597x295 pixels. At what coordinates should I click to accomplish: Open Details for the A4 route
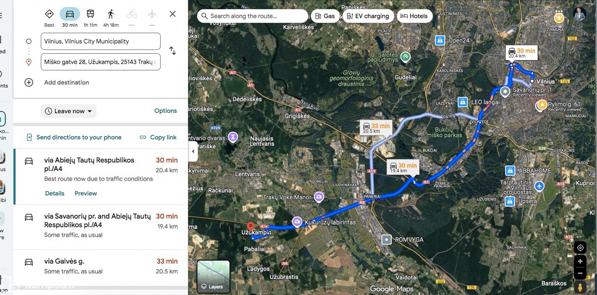(x=55, y=193)
